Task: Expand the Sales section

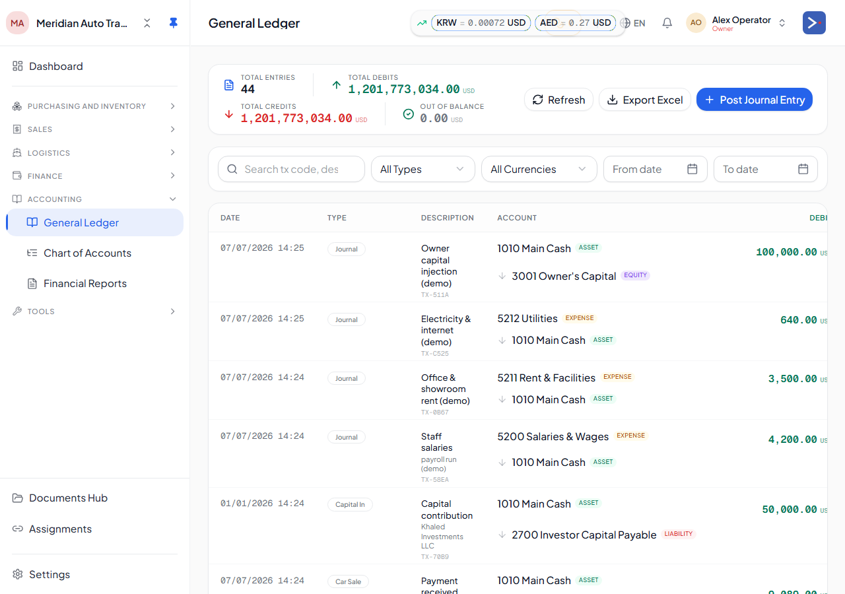Action: click(x=95, y=129)
